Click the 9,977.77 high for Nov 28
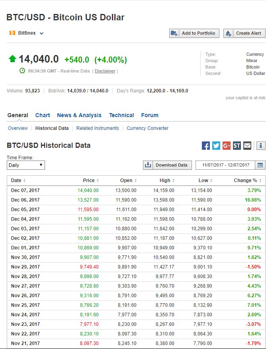266x349 pixels. 165,276
